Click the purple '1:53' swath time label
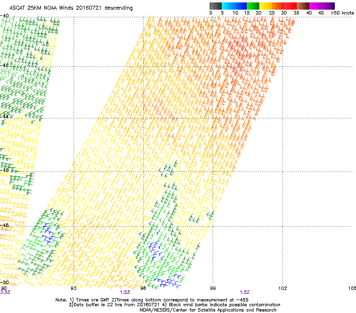 [x=125, y=292]
